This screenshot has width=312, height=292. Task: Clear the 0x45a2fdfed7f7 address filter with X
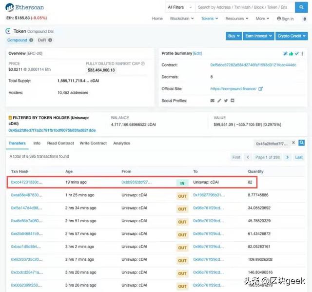point(293,143)
